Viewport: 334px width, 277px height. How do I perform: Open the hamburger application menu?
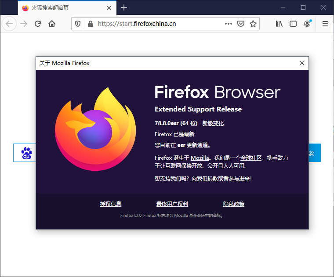(x=325, y=24)
